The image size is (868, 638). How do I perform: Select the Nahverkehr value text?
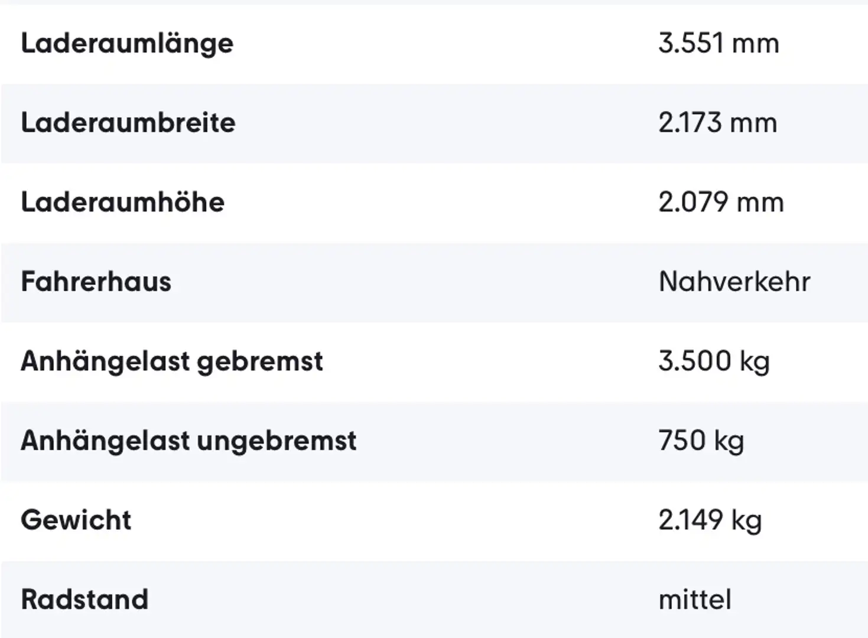(734, 282)
